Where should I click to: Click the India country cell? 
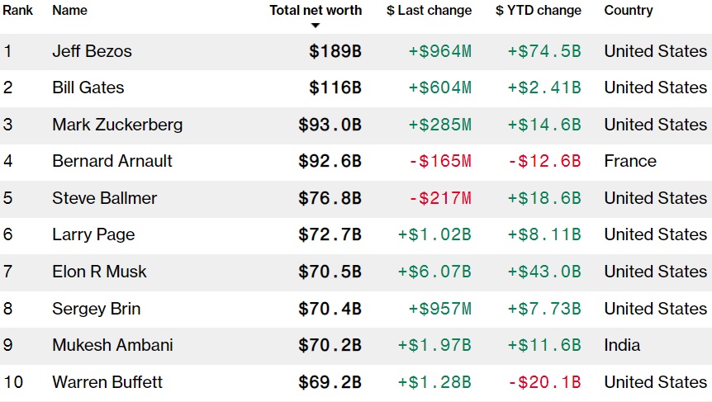[x=622, y=345]
